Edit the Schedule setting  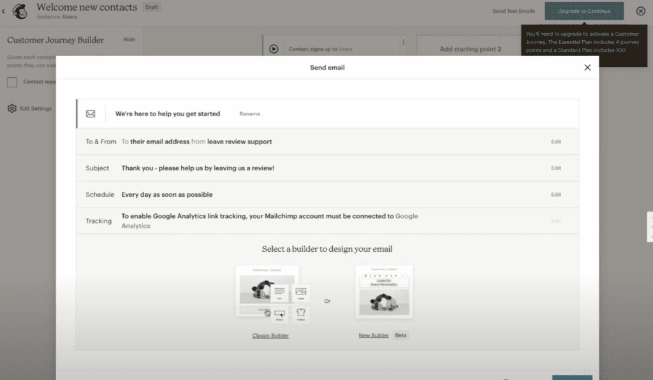click(555, 194)
